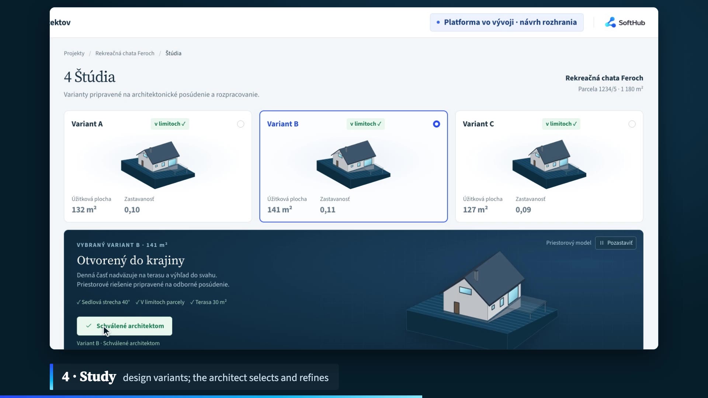Click the Variant B house thumbnail

pos(353,164)
